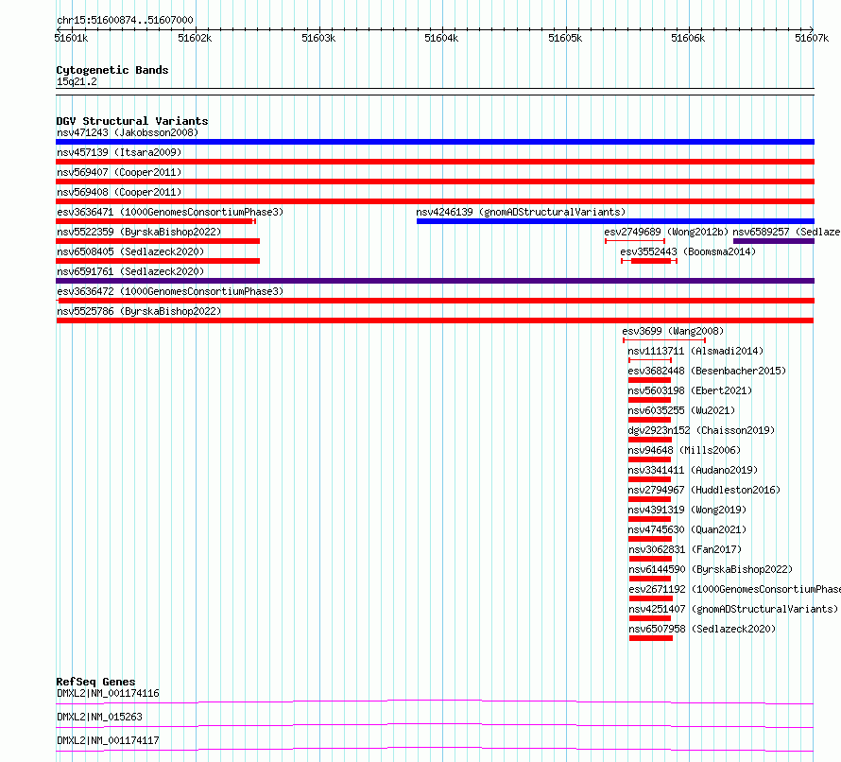Select the nsv6589257 purple variant bar
The image size is (841, 762).
(773, 241)
